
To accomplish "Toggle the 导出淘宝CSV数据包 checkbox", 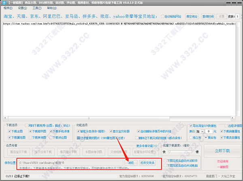I will [x=191, y=126].
